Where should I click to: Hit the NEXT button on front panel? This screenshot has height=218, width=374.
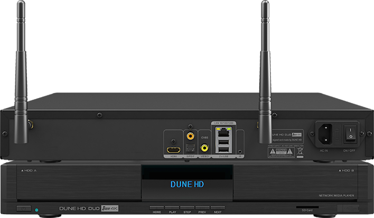tap(218, 208)
